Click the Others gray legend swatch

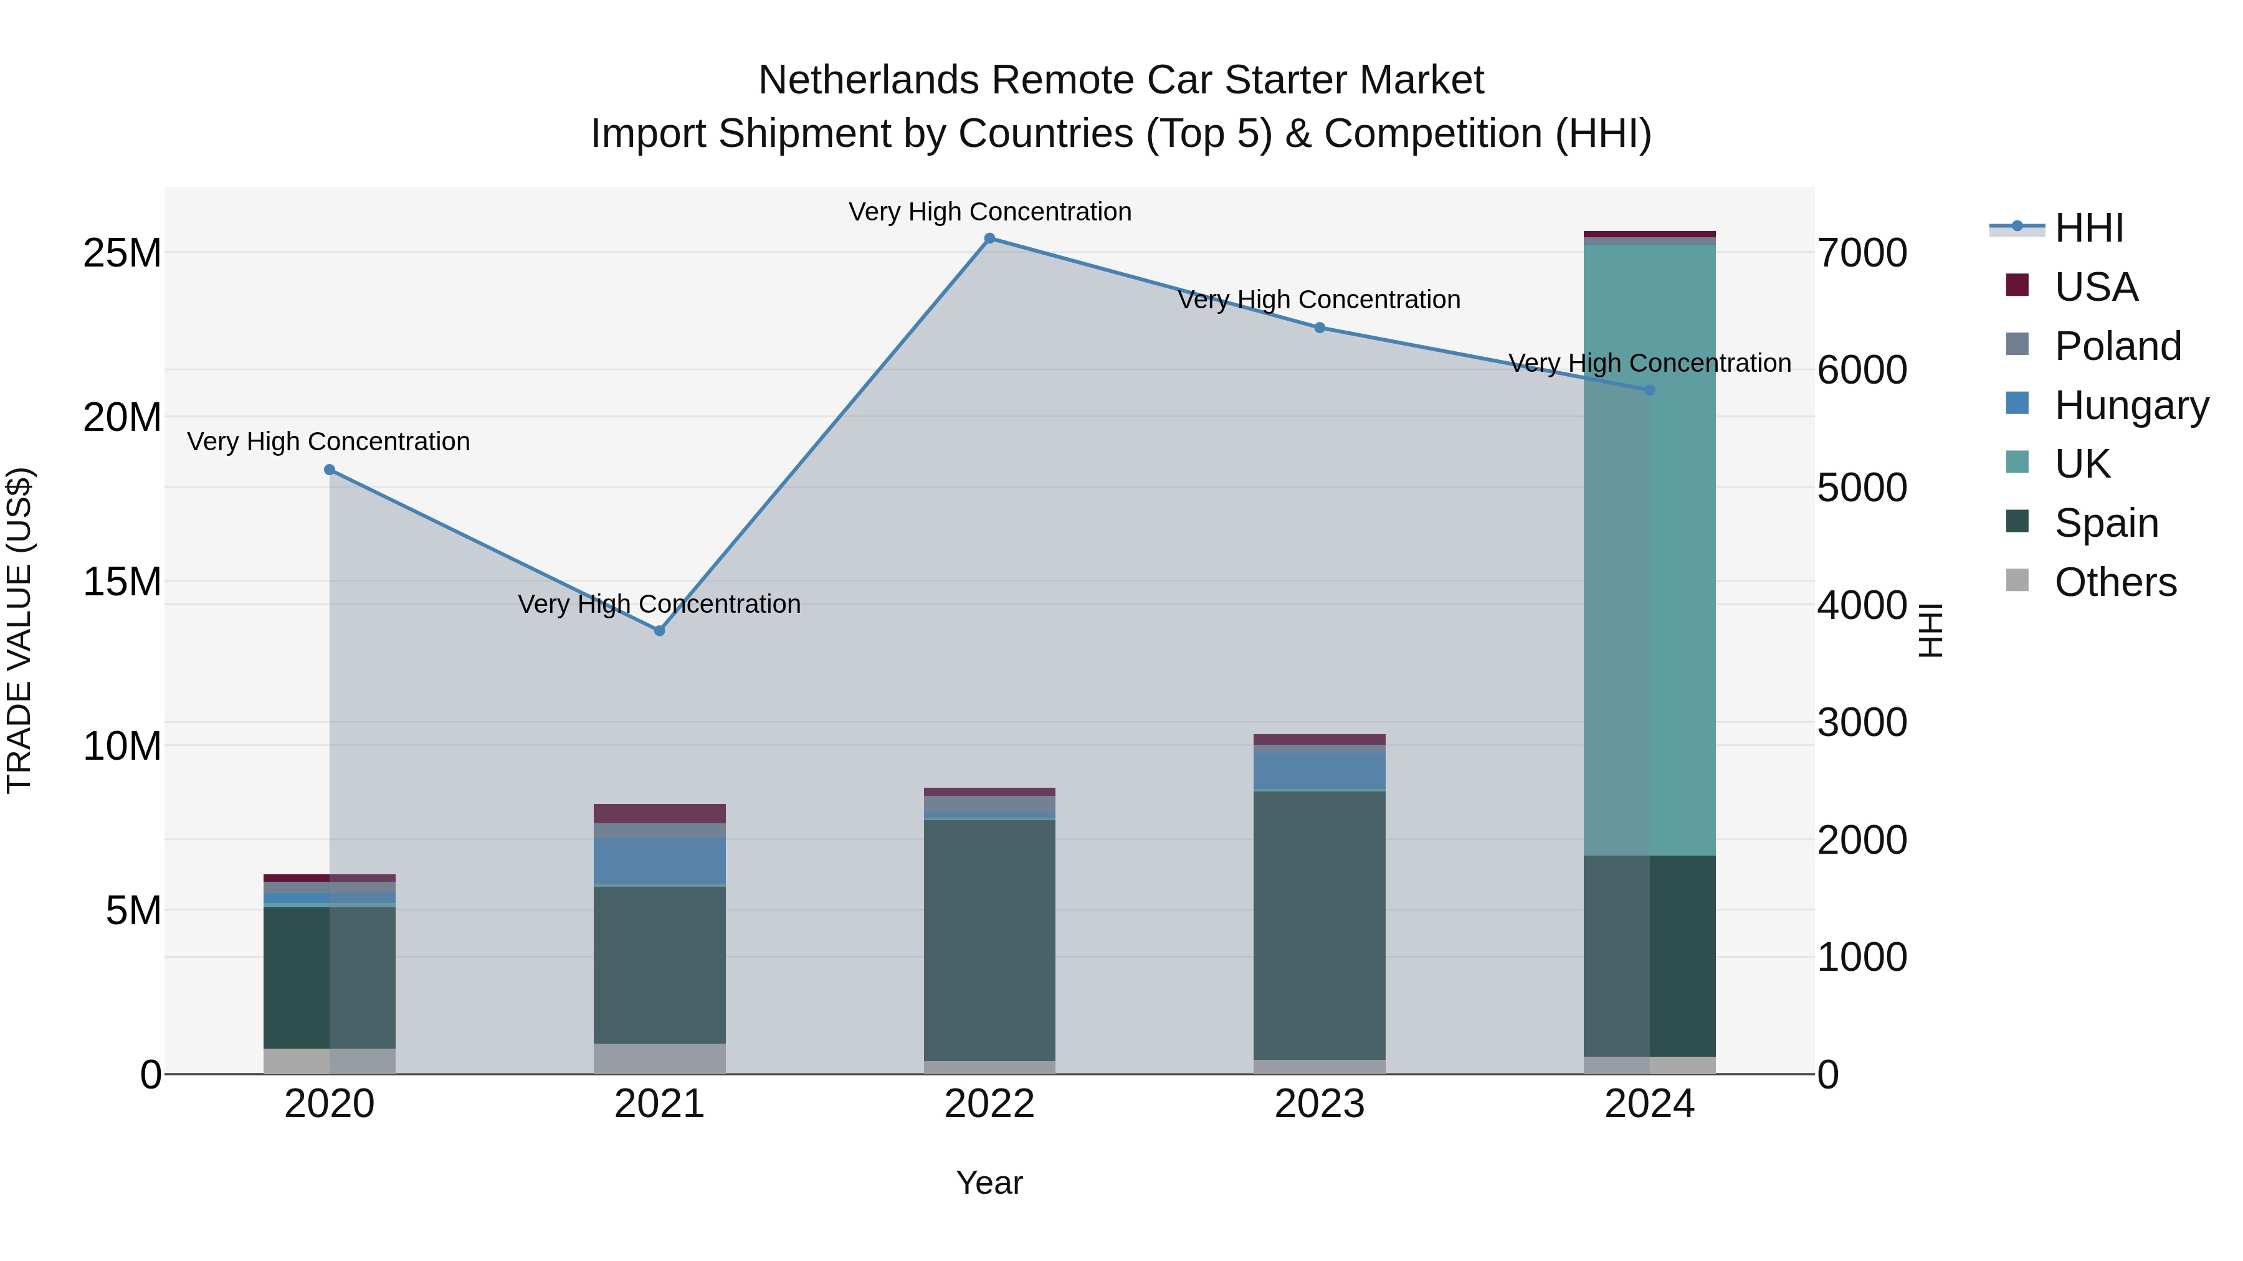[2017, 580]
